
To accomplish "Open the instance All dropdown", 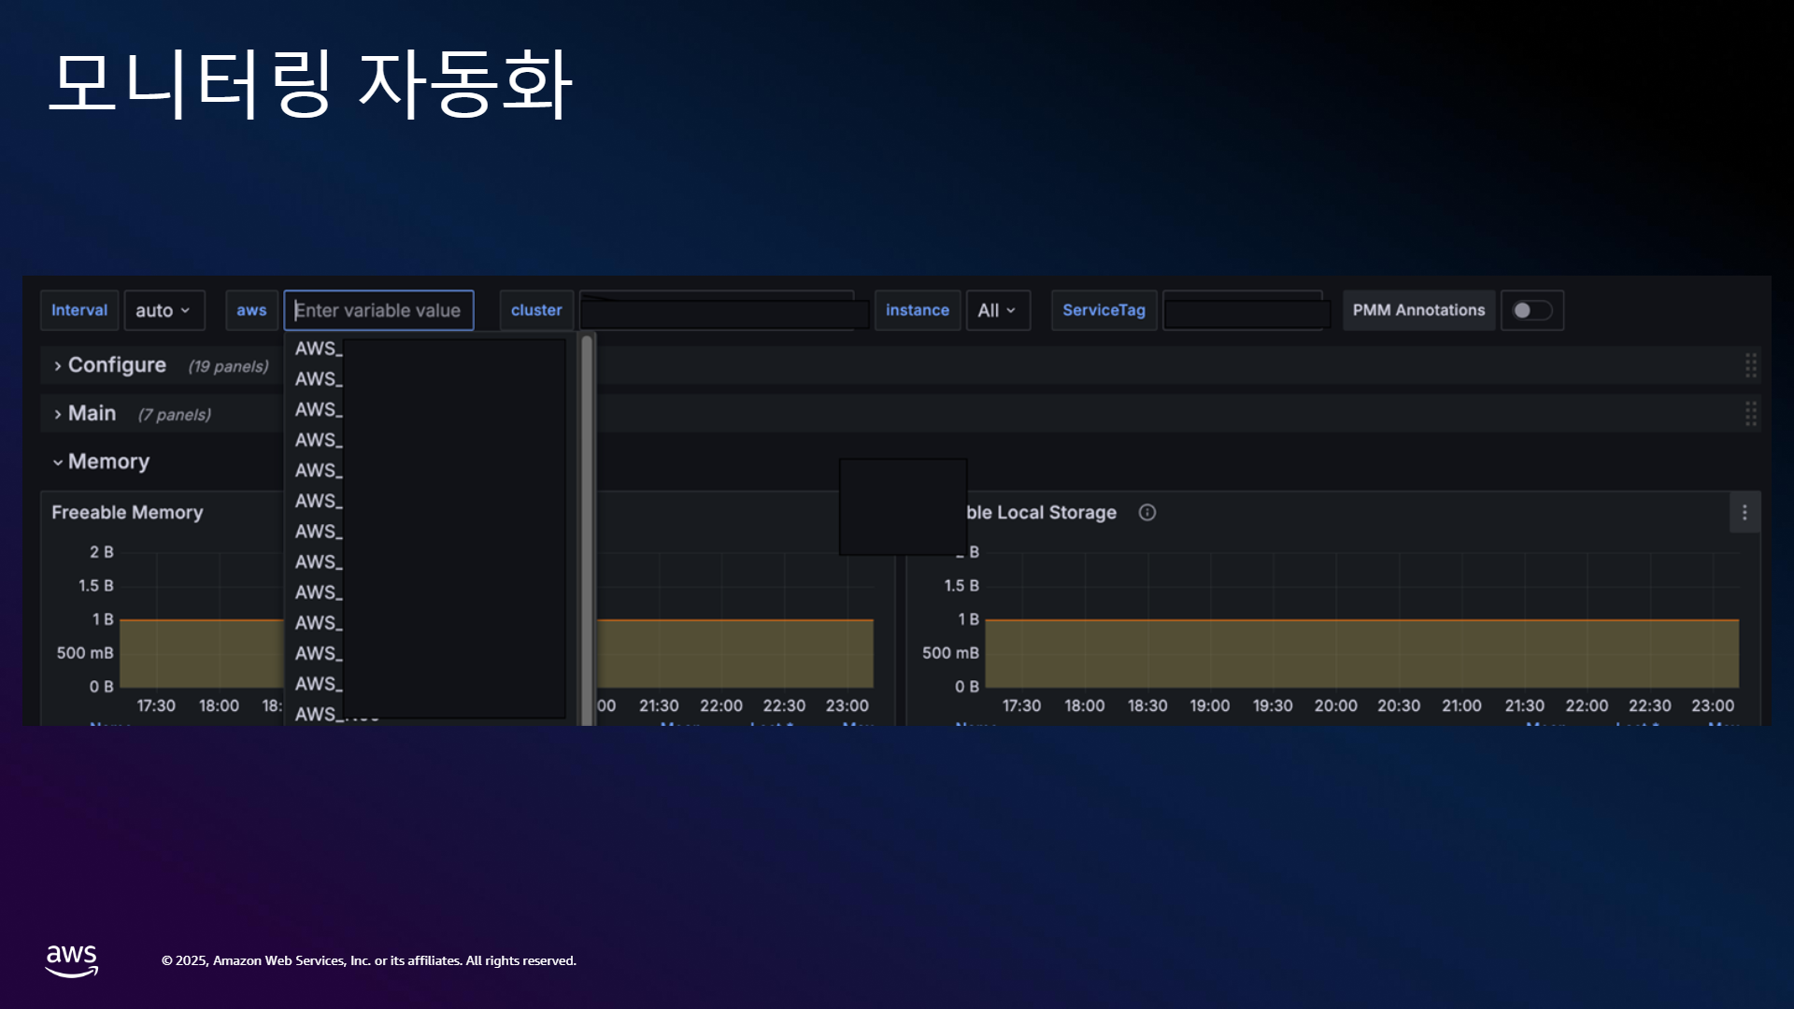I will [x=997, y=310].
